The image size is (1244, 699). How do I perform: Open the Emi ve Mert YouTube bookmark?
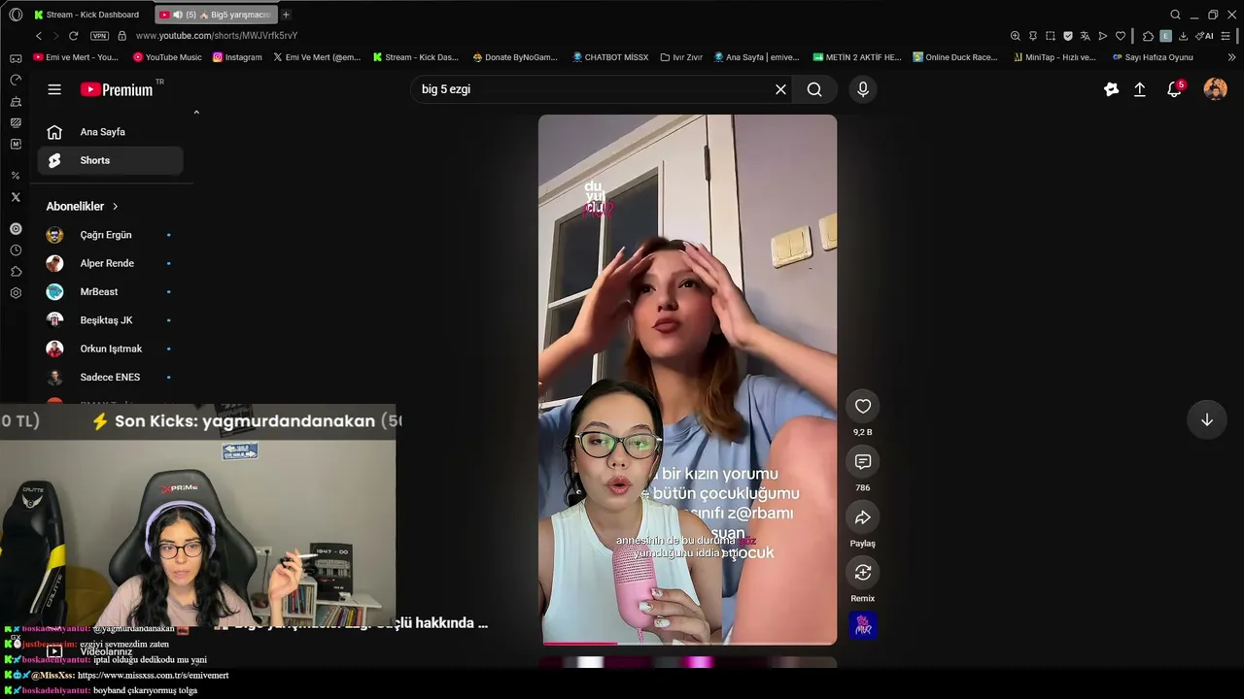click(76, 57)
